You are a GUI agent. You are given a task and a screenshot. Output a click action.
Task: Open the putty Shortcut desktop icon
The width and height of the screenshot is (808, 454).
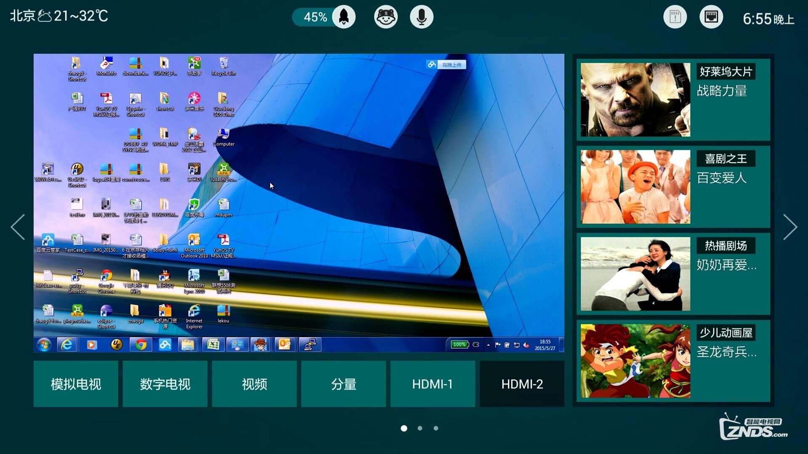[x=77, y=282]
